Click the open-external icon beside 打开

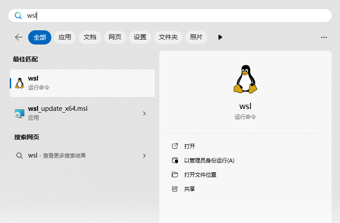click(175, 146)
